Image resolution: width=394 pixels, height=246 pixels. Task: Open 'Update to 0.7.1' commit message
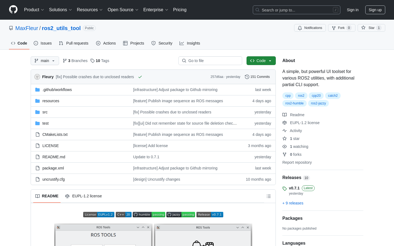coord(146,157)
